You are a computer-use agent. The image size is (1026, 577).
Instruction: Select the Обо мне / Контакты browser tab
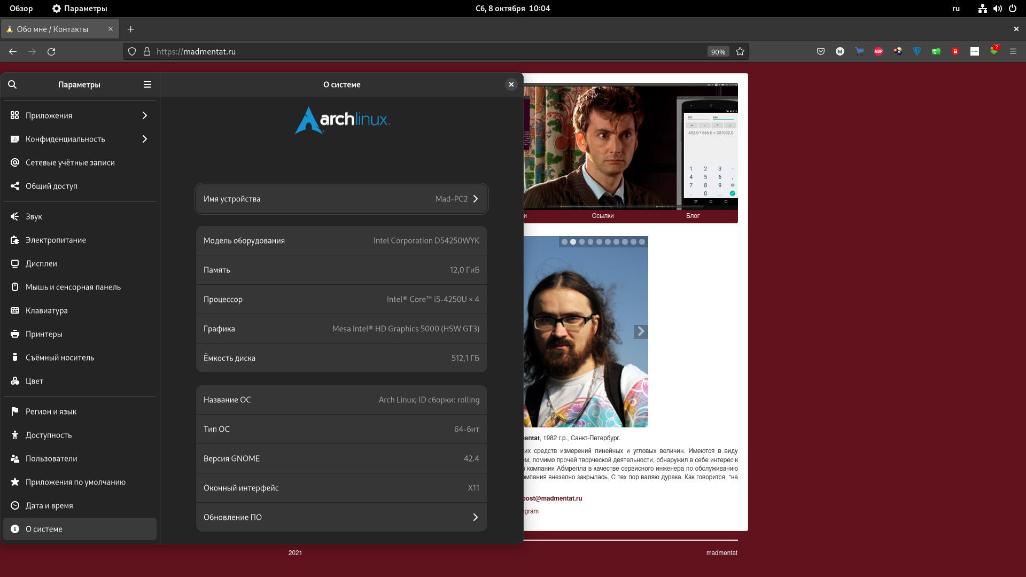[60, 29]
